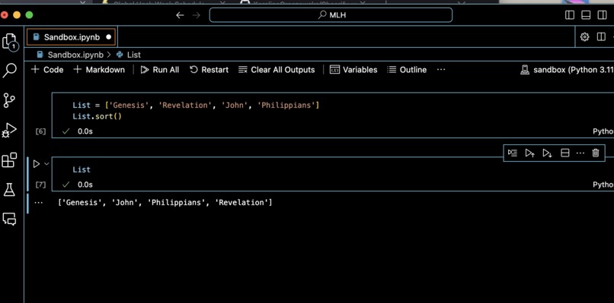Execute cells above the current cell
Image resolution: width=614 pixels, height=303 pixels.
coord(529,153)
